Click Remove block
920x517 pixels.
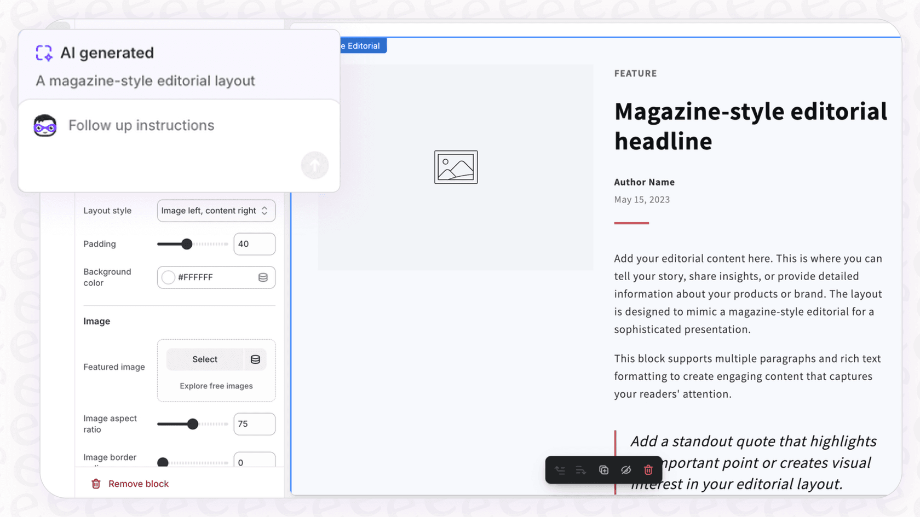pyautogui.click(x=130, y=484)
